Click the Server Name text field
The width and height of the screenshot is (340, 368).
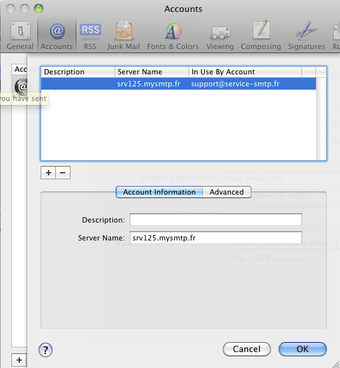point(216,238)
